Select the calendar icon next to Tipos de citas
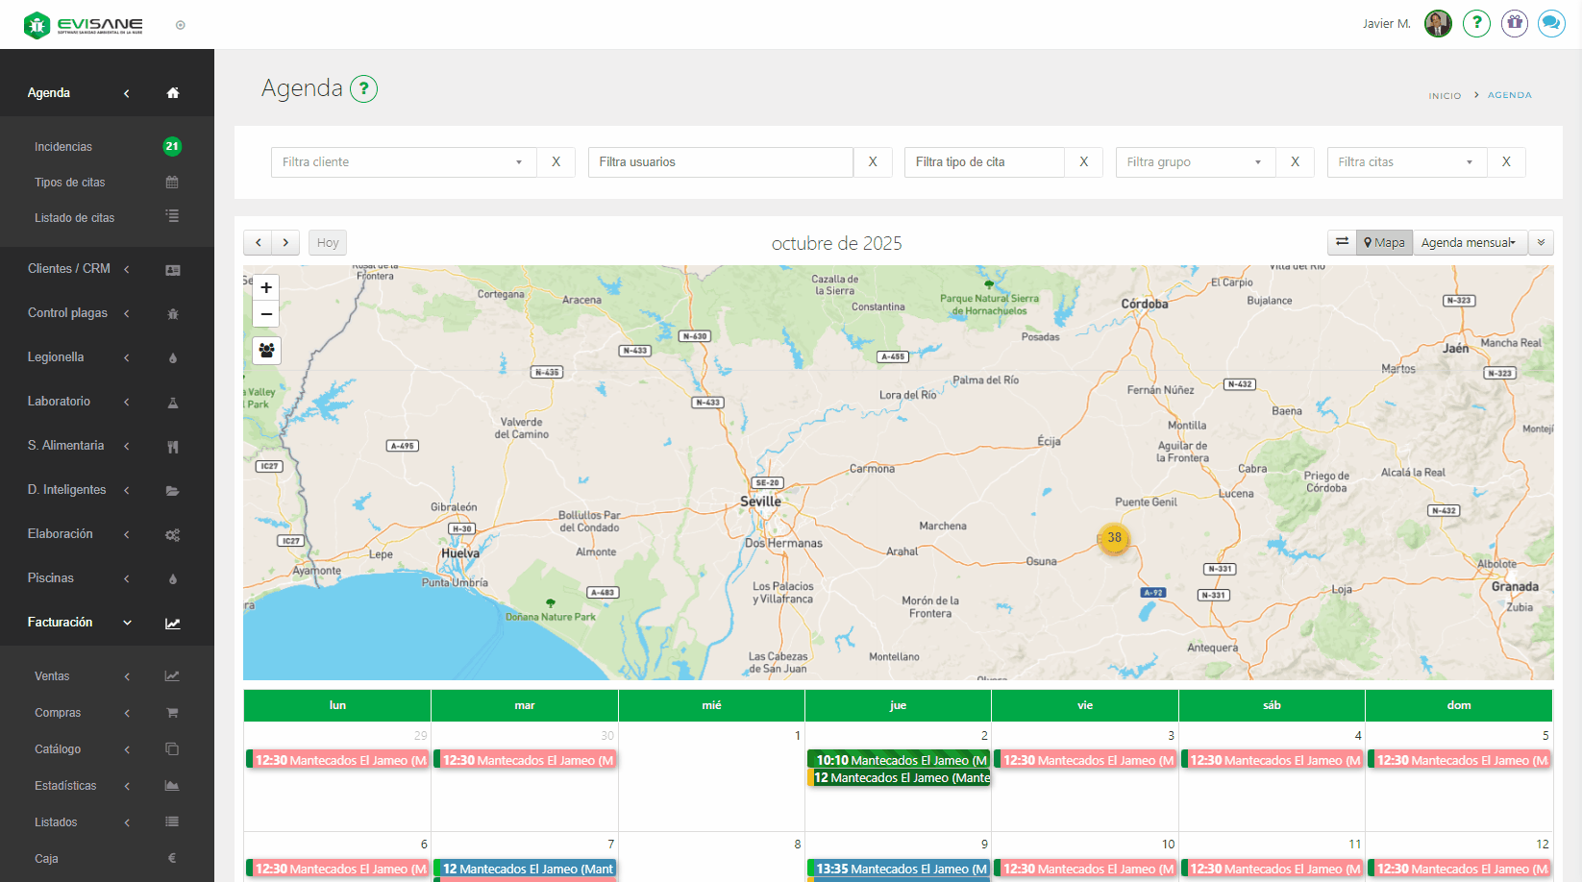The height and width of the screenshot is (882, 1582). 172,182
